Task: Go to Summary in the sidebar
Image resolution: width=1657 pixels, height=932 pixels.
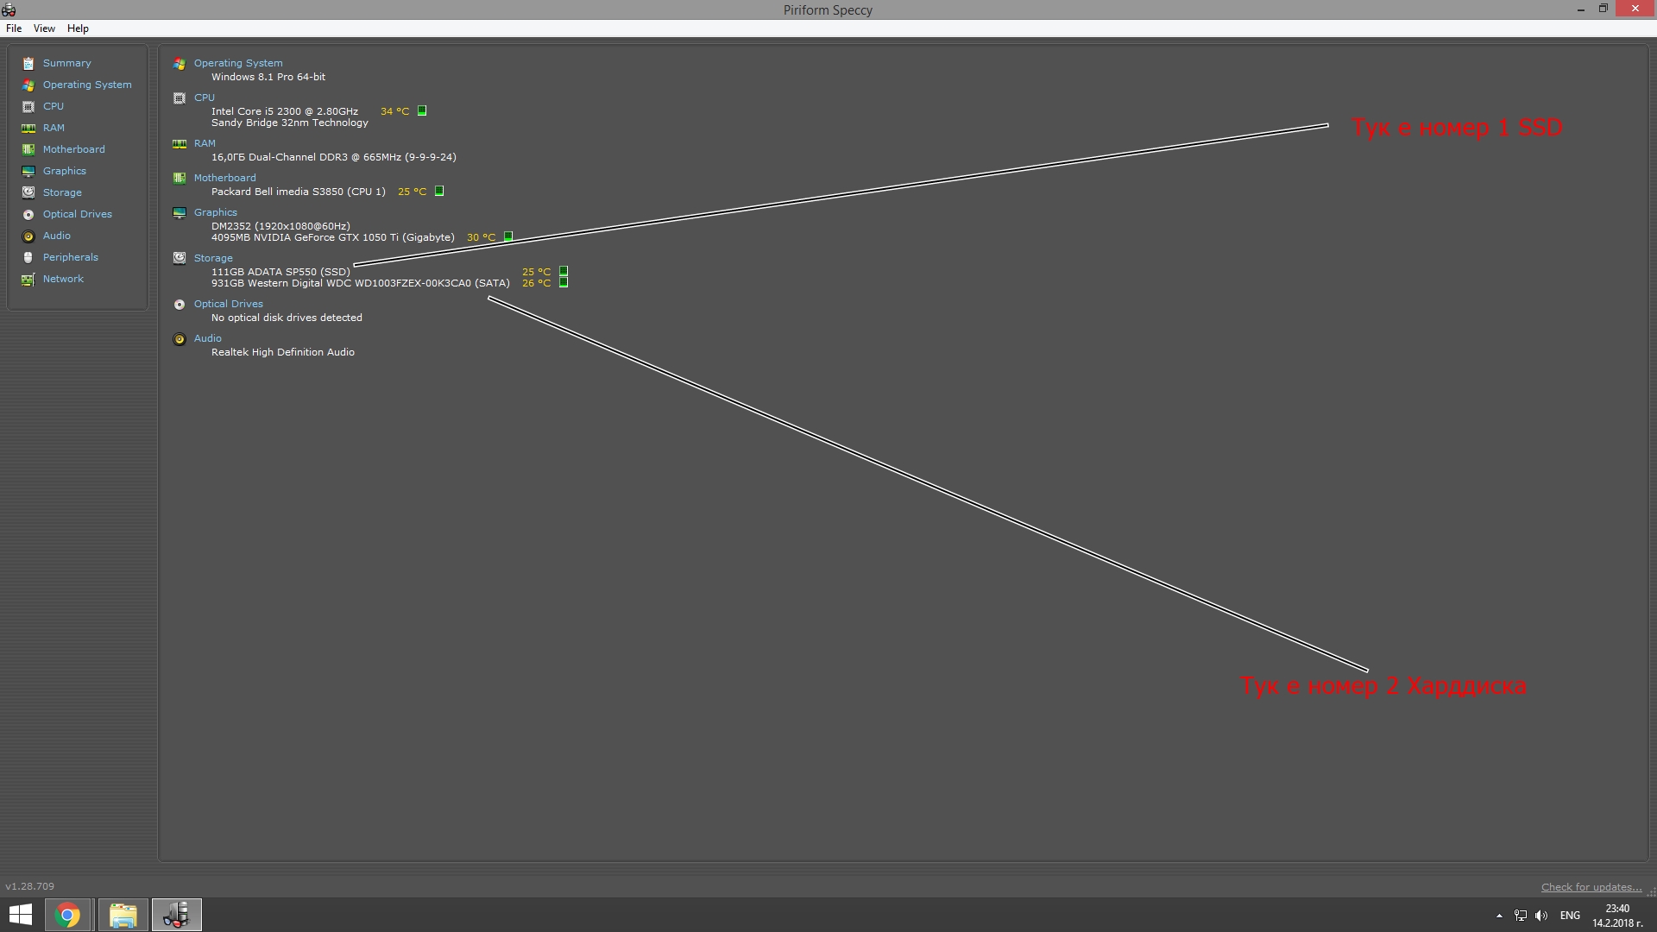Action: pos(67,63)
